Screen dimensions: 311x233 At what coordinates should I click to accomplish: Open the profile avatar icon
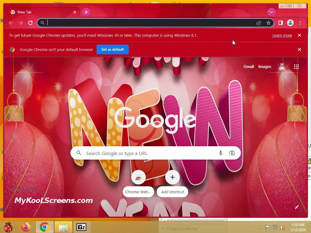290,23
